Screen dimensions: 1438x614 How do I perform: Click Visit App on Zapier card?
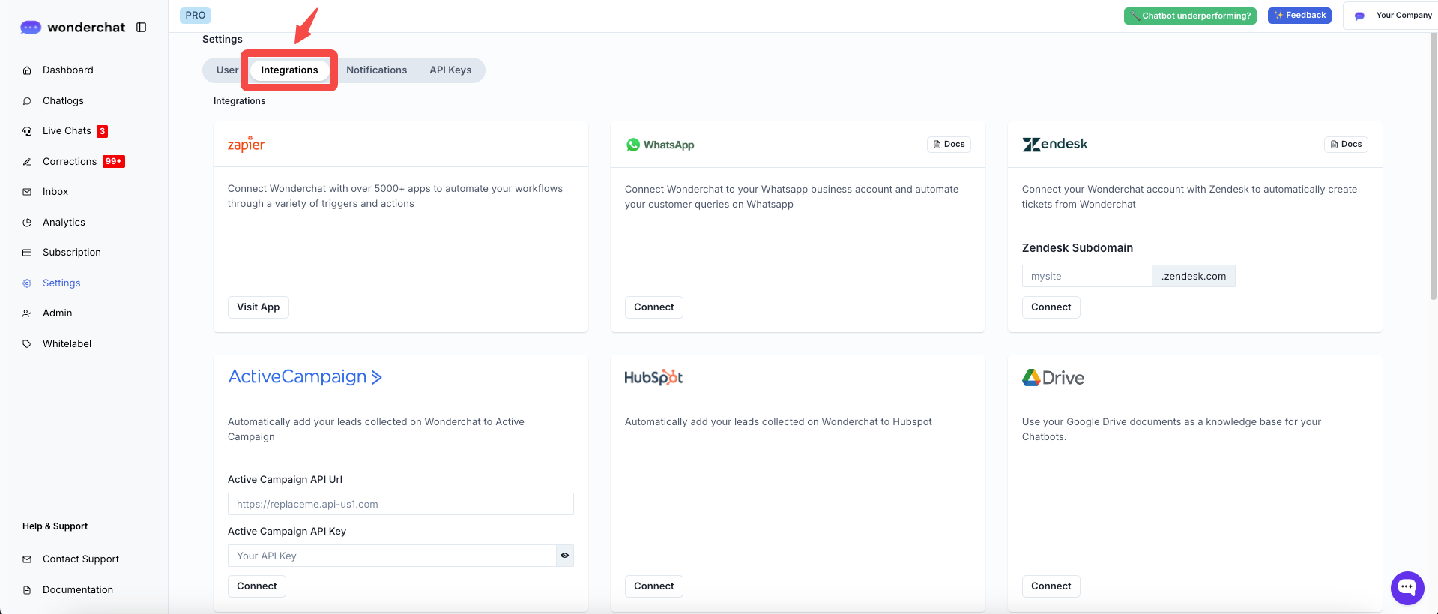258,307
